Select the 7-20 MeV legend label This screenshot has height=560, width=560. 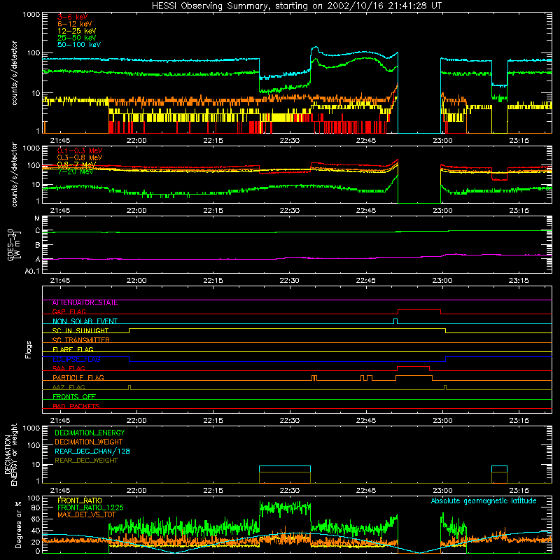tap(75, 171)
